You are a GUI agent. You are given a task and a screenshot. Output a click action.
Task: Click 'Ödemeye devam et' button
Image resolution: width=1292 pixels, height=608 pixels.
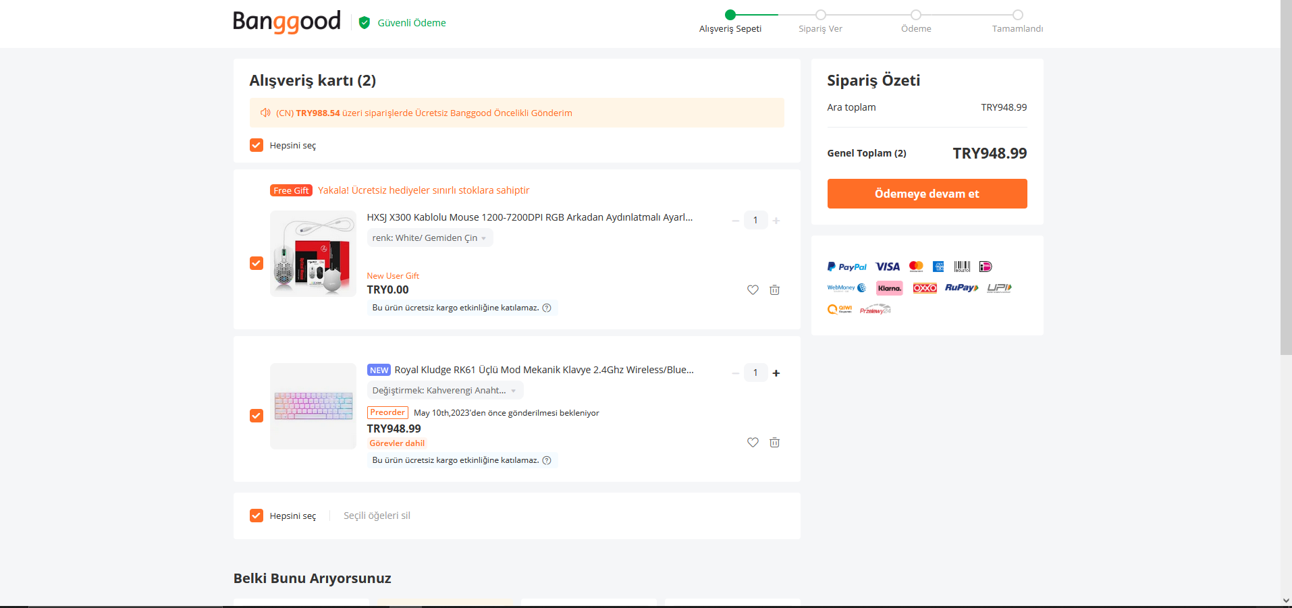(927, 194)
